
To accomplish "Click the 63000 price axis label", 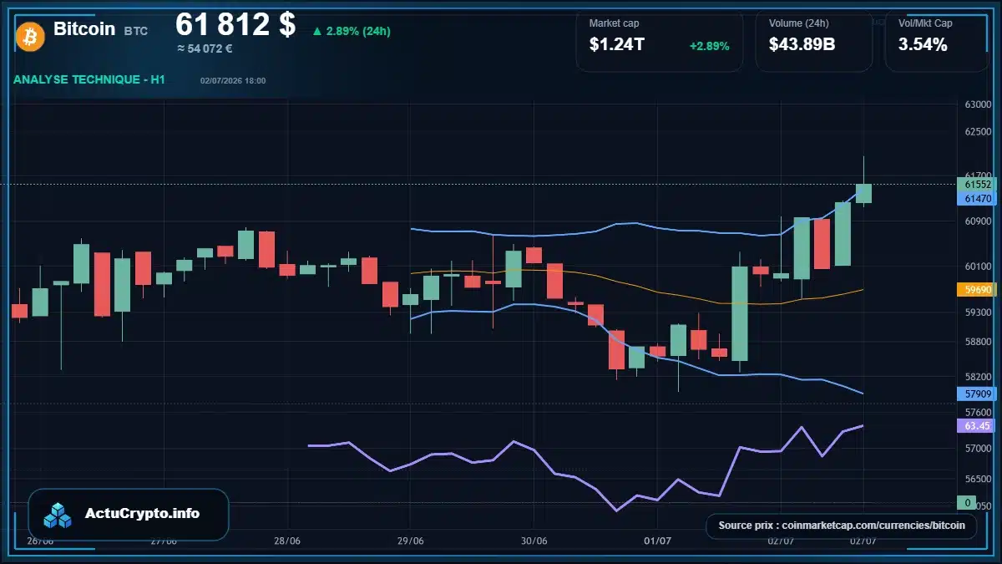I will point(978,105).
